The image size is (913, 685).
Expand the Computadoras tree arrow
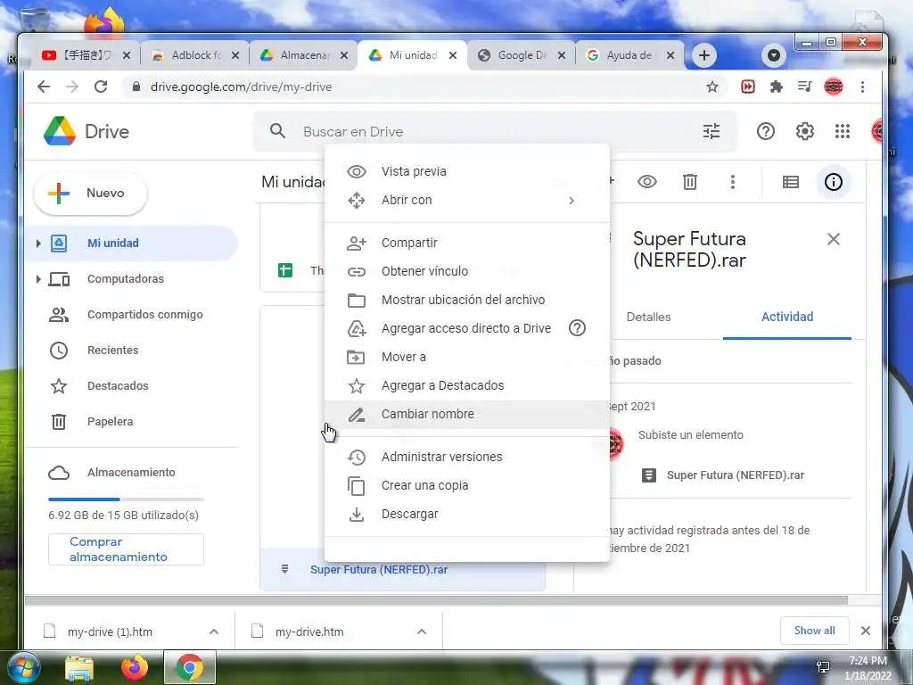(x=37, y=279)
